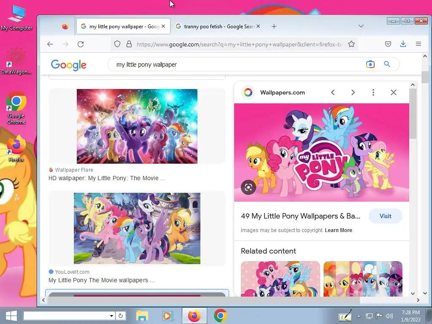
Task: Open Save to Pocket icon
Action: coord(388,44)
